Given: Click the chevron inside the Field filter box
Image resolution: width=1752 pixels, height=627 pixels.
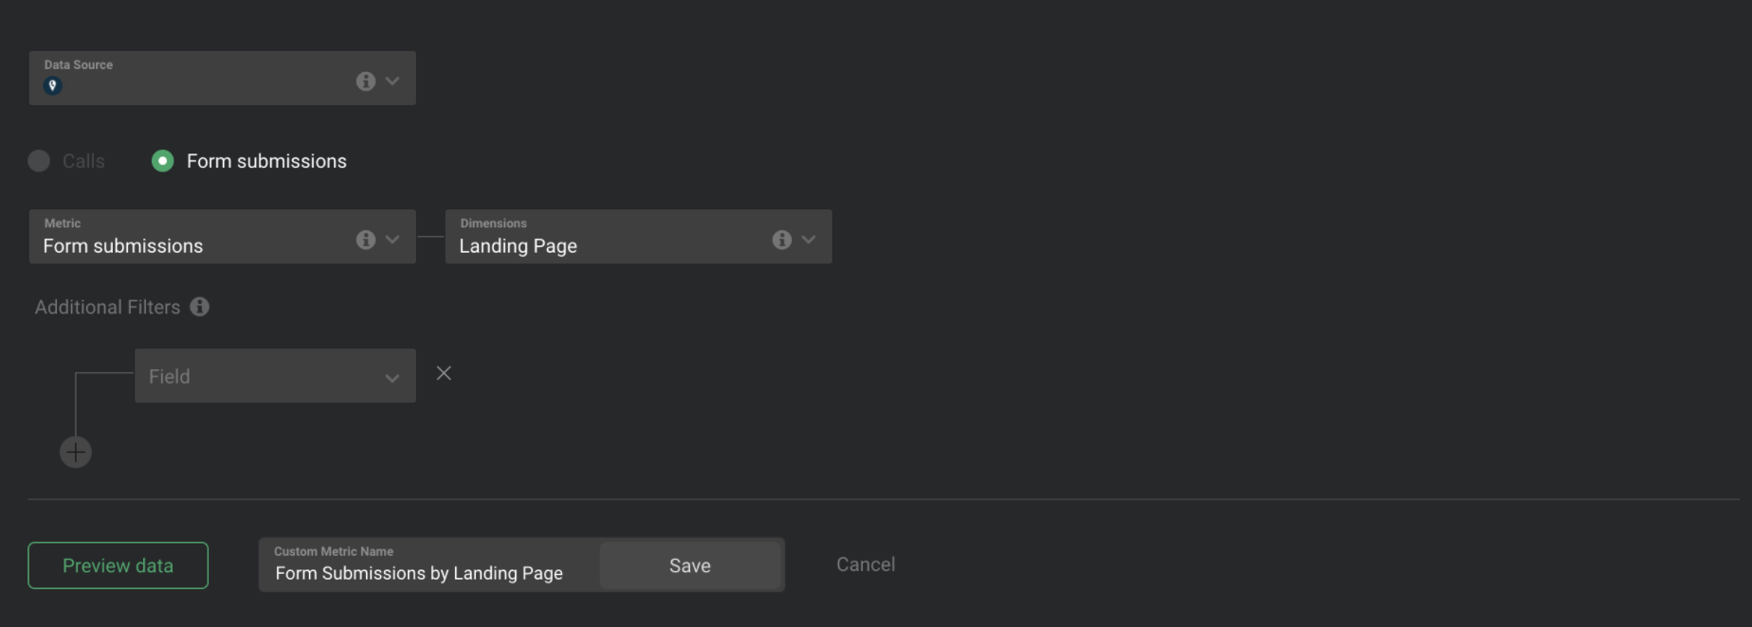Looking at the screenshot, I should (x=392, y=377).
